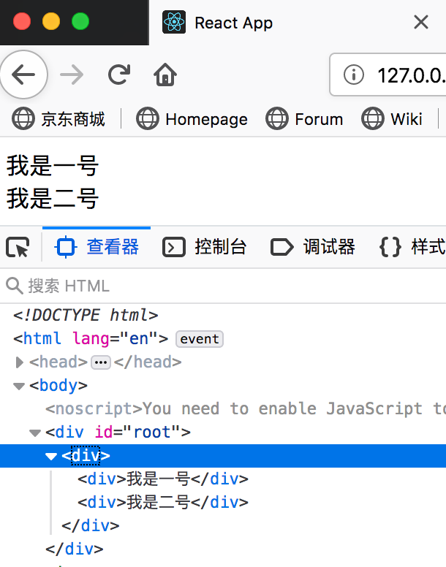Select the html lang="en" node
Screen dimensions: 446x567
point(91,339)
